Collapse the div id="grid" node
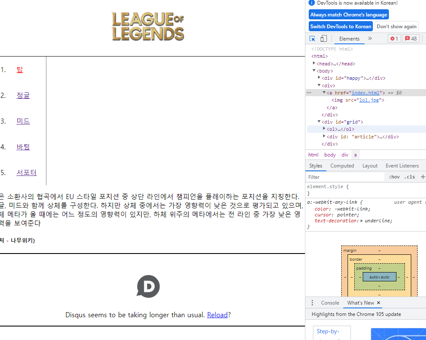The height and width of the screenshot is (340, 426). pos(319,122)
